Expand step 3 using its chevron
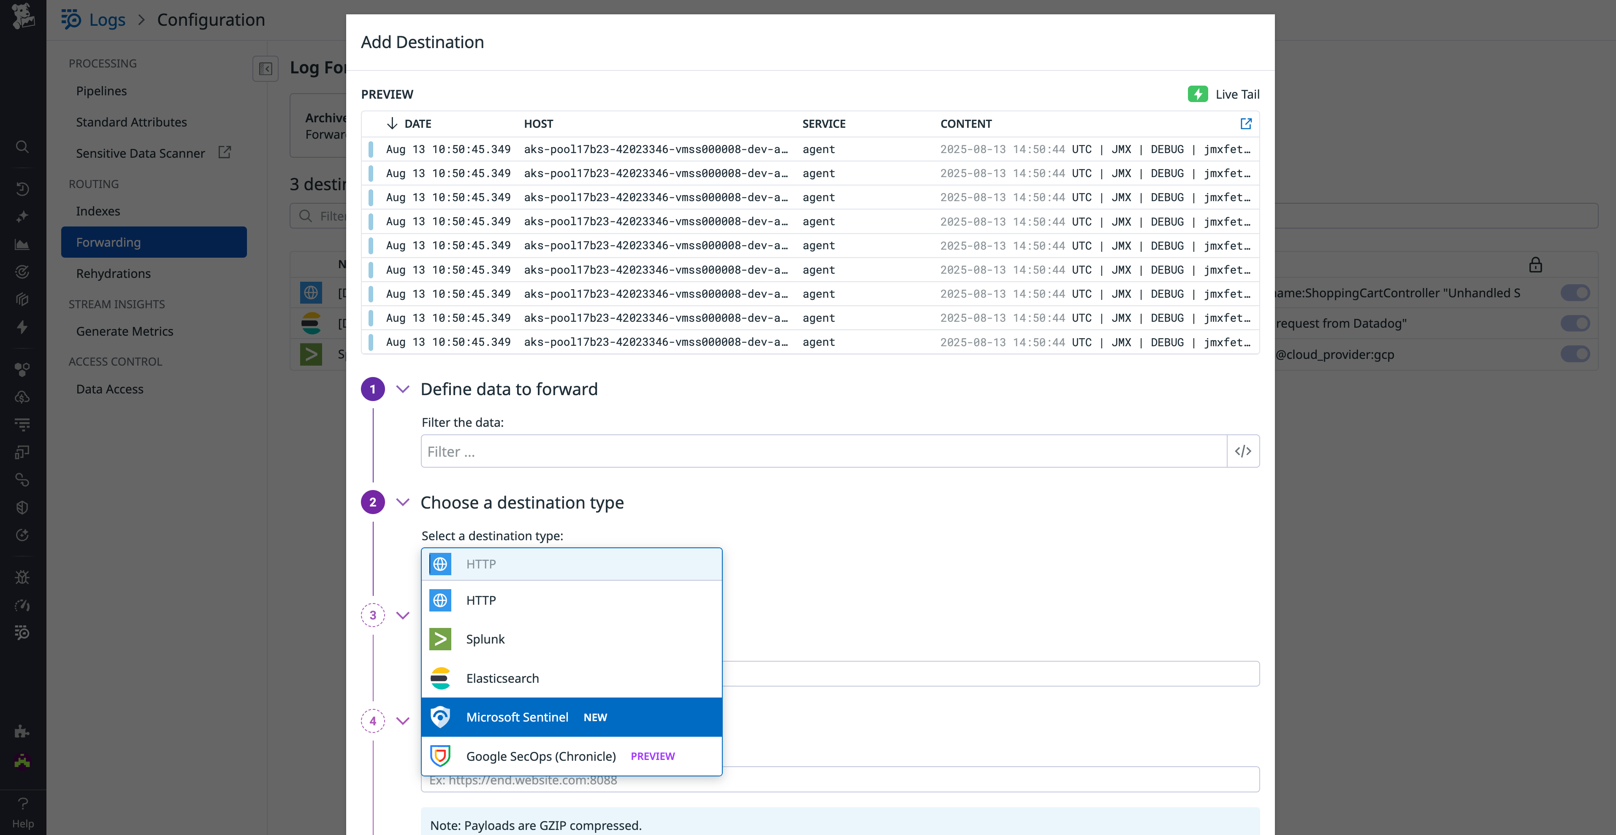Screen dimensions: 1616x835 pyautogui.click(x=403, y=615)
